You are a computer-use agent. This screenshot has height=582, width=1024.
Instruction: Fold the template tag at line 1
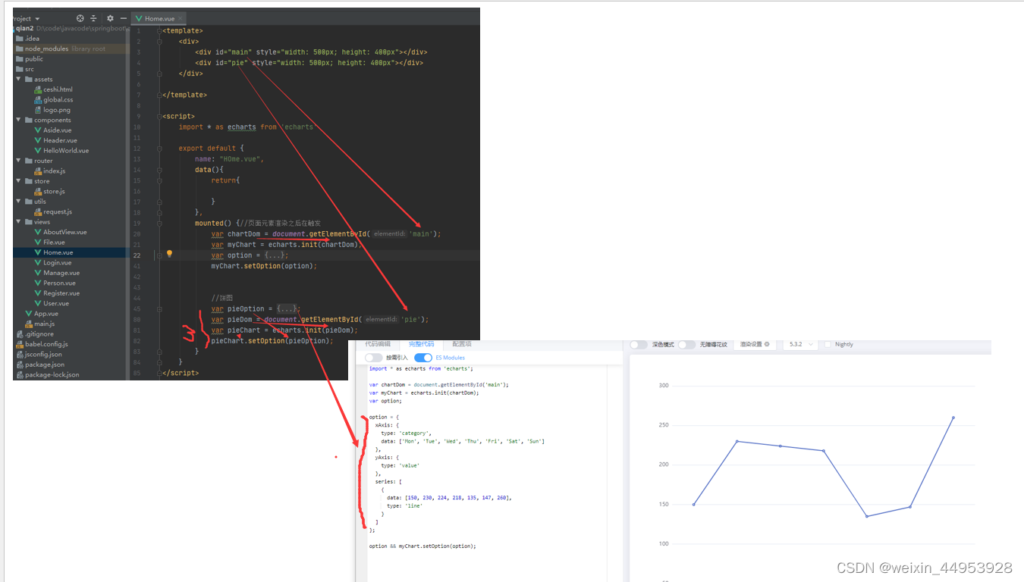click(x=159, y=30)
